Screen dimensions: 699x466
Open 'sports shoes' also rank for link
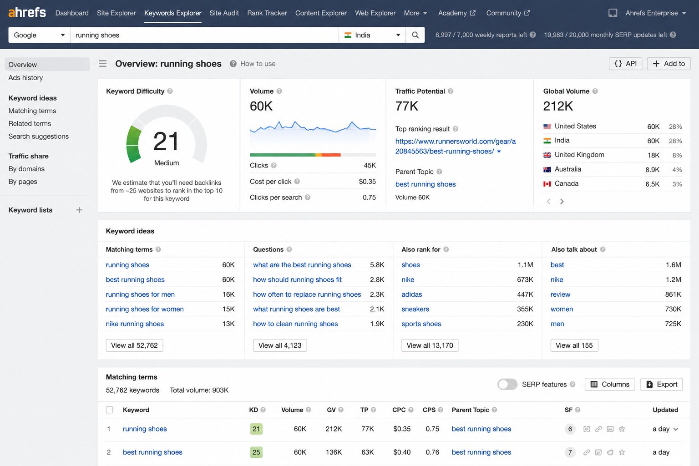pyautogui.click(x=421, y=324)
